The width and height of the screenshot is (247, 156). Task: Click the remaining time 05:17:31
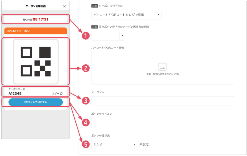coord(41,20)
